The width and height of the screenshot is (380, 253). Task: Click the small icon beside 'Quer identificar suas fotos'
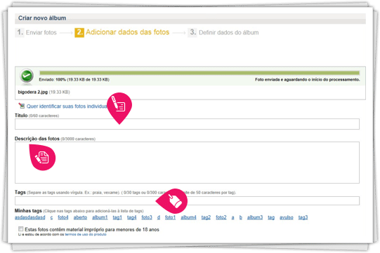click(22, 106)
